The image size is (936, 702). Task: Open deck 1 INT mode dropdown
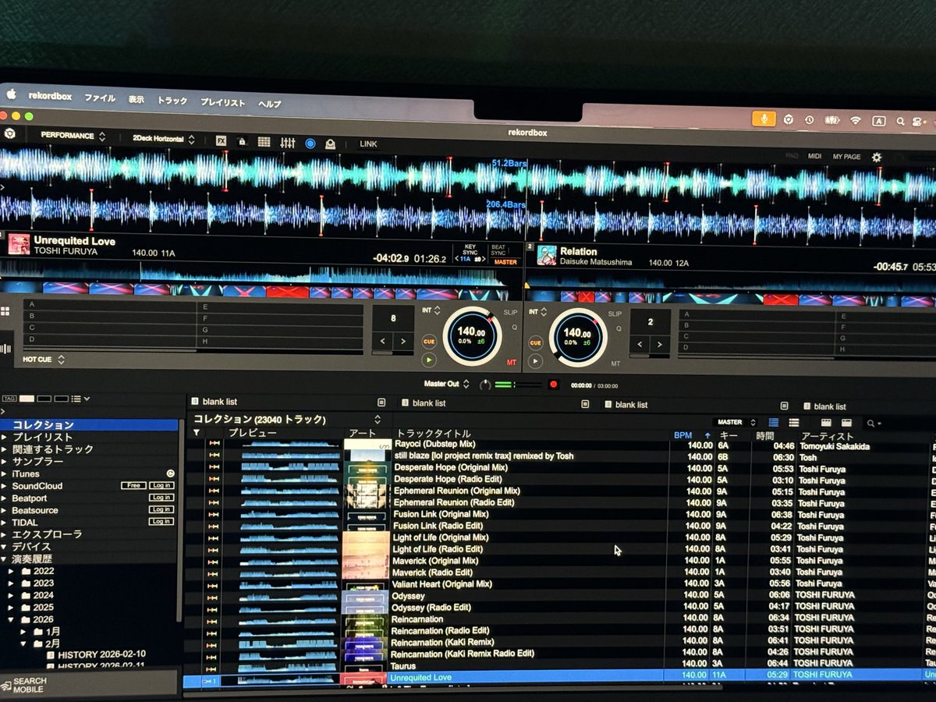tap(430, 310)
